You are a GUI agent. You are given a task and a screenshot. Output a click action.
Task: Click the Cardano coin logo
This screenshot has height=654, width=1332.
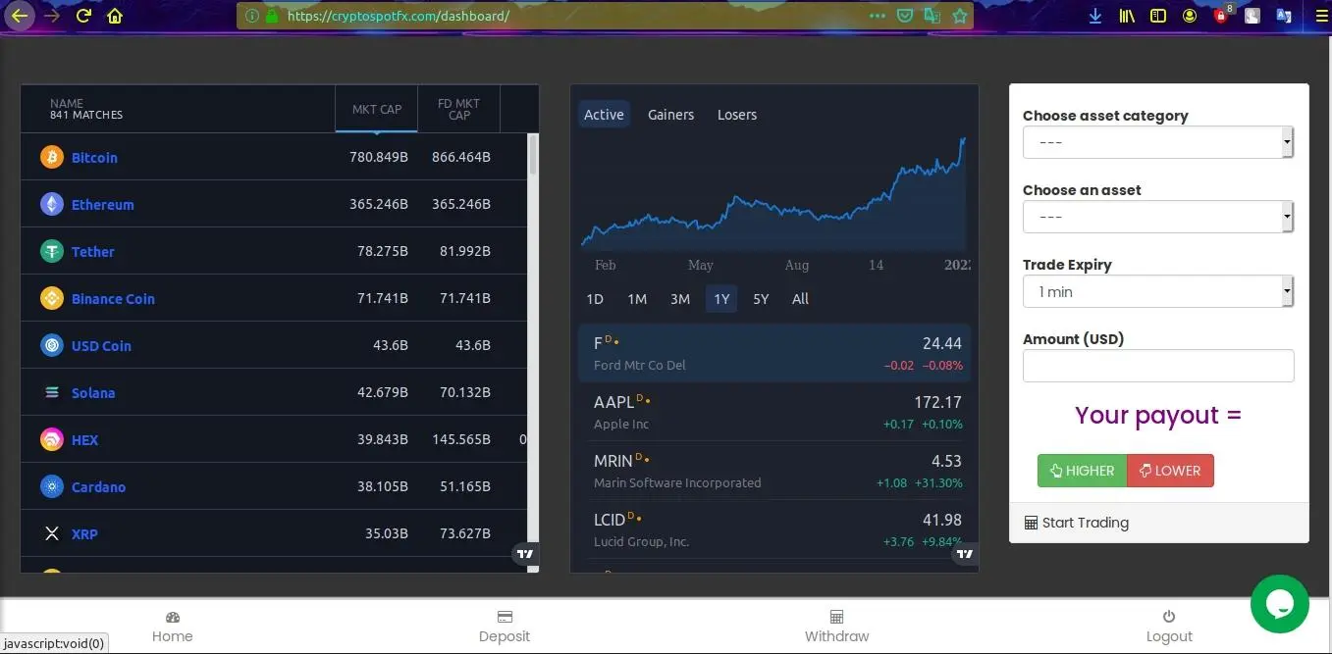click(x=52, y=486)
